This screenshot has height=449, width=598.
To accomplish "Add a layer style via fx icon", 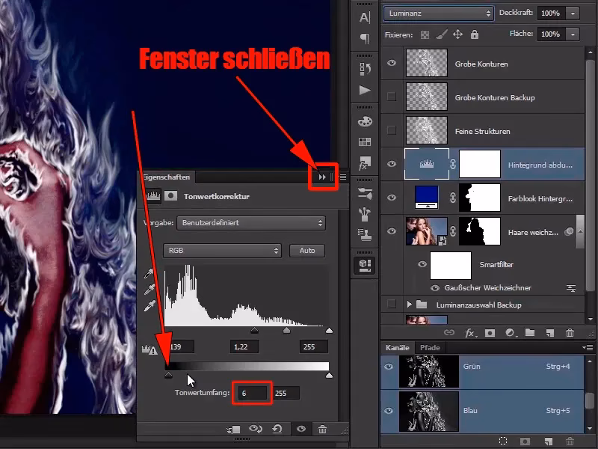I will coord(471,332).
